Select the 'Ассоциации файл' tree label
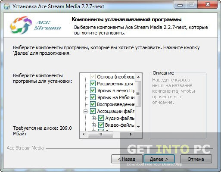Image resolution: width=221 pixels, height=172 pixels. [116, 111]
